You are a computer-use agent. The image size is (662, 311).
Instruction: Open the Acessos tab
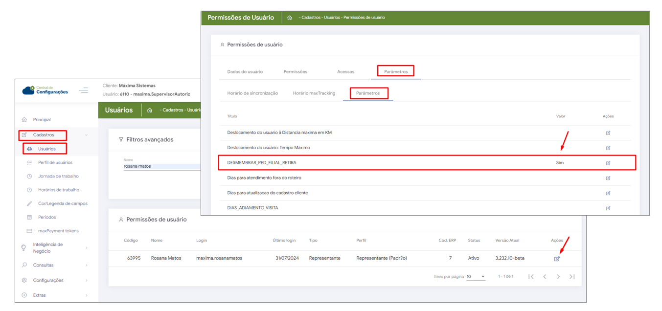tap(345, 72)
